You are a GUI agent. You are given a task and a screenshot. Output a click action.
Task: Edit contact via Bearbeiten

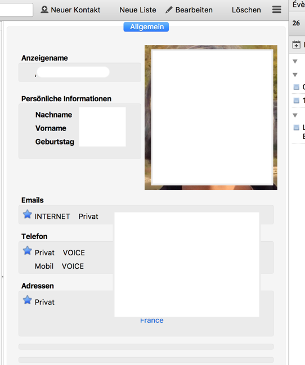pos(189,10)
